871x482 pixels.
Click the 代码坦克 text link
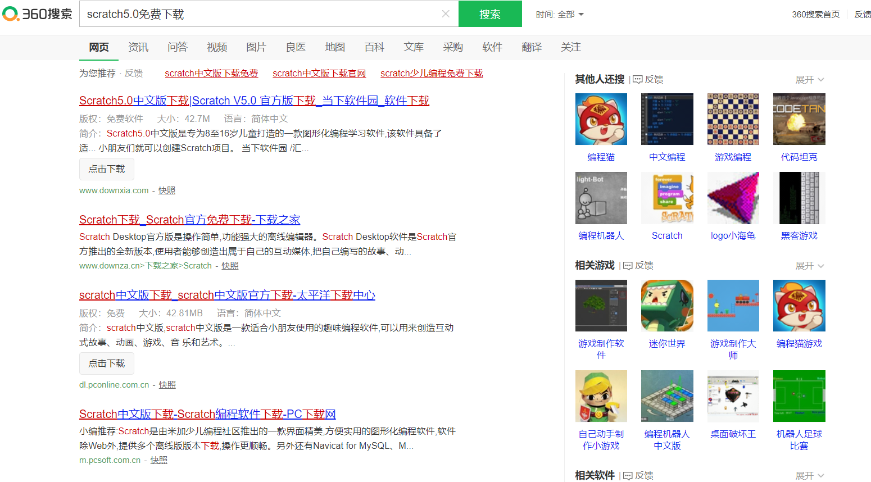[799, 157]
